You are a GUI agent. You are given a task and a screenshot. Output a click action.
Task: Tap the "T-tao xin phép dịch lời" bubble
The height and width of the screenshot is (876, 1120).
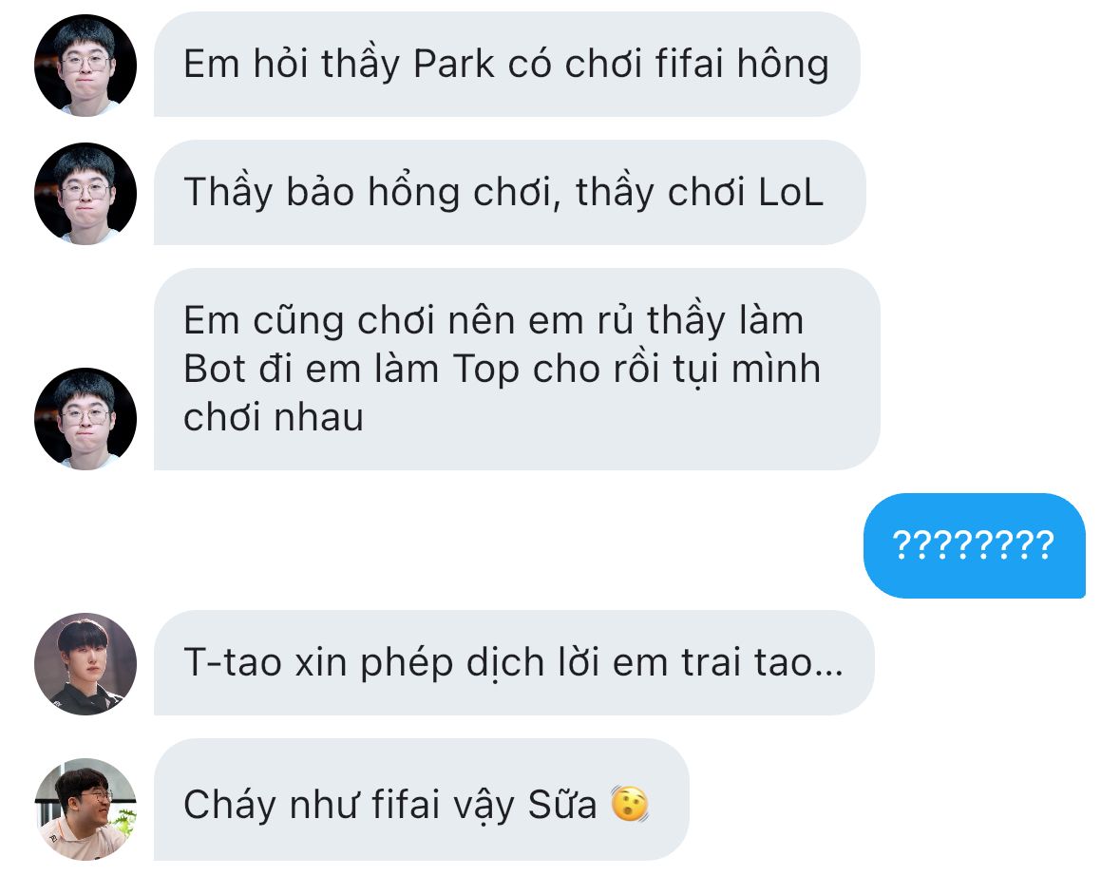pos(514,662)
